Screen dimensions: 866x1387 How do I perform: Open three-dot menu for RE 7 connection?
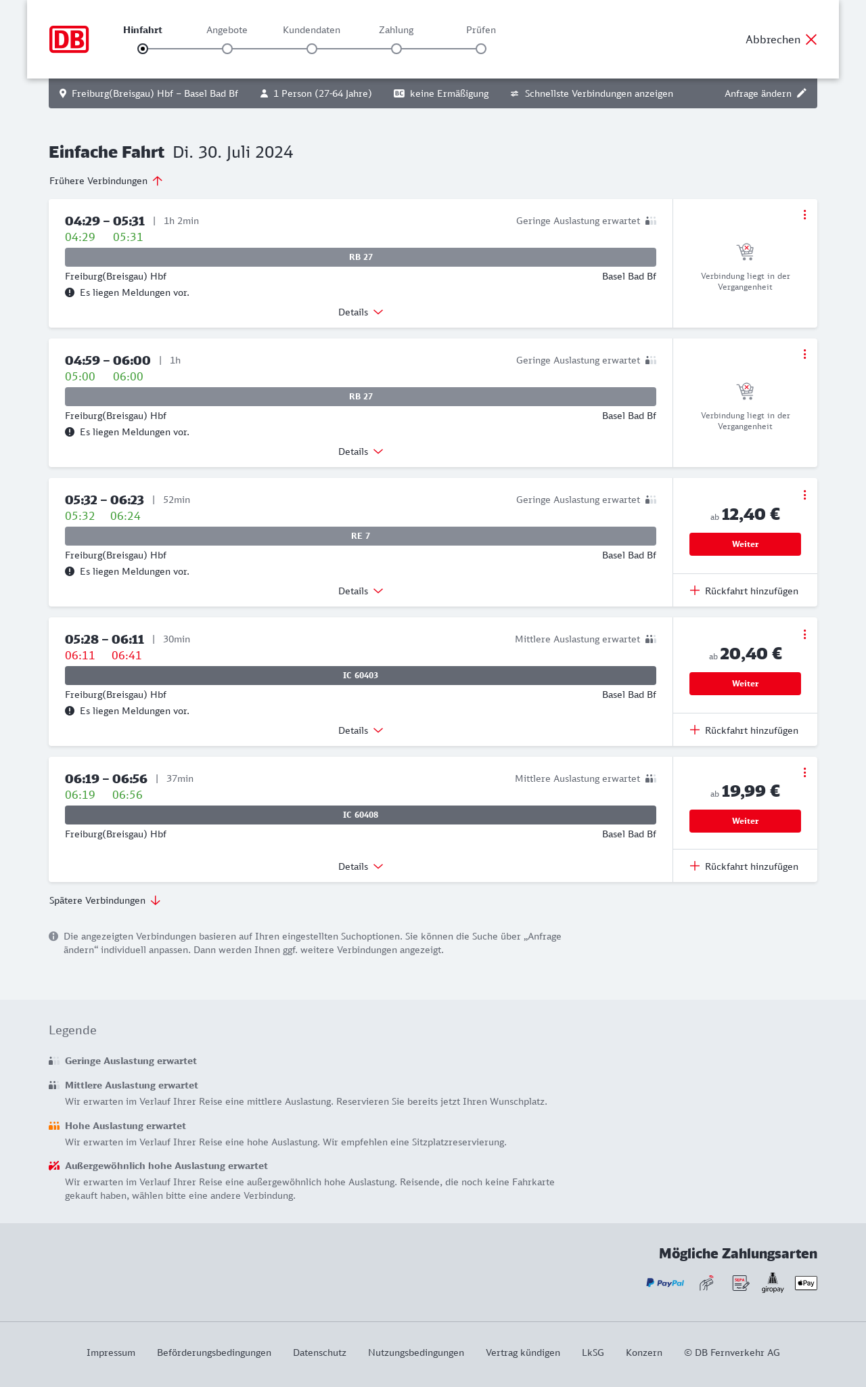pos(804,495)
